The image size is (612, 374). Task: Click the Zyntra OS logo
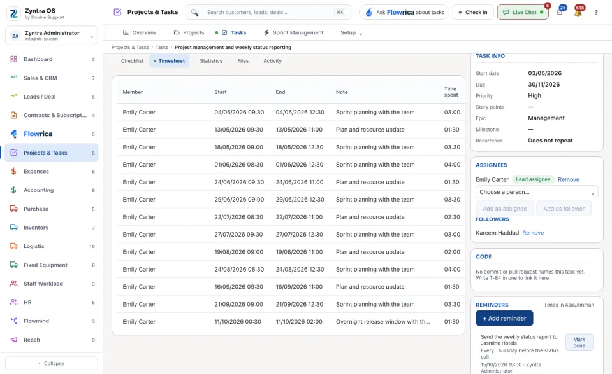click(13, 13)
